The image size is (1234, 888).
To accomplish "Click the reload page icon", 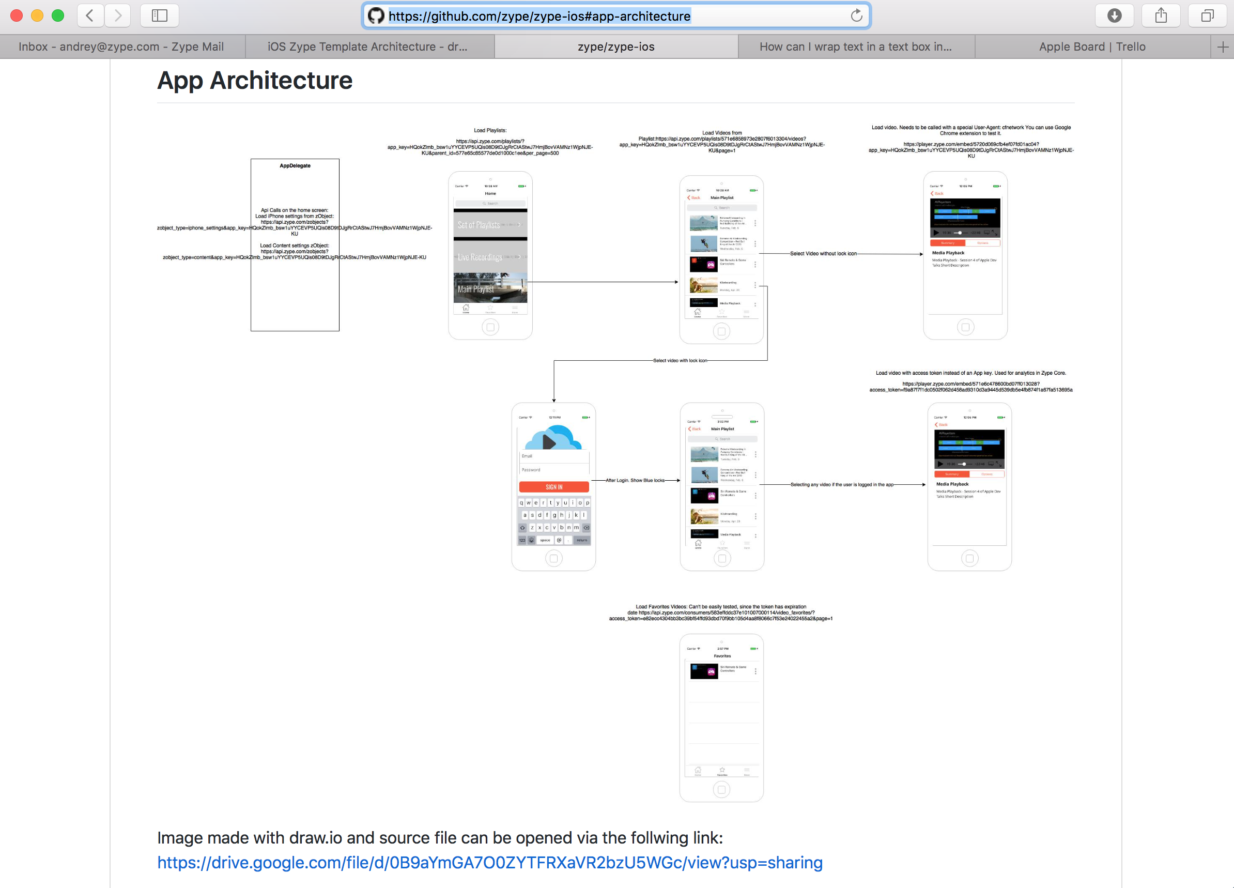I will coord(856,16).
